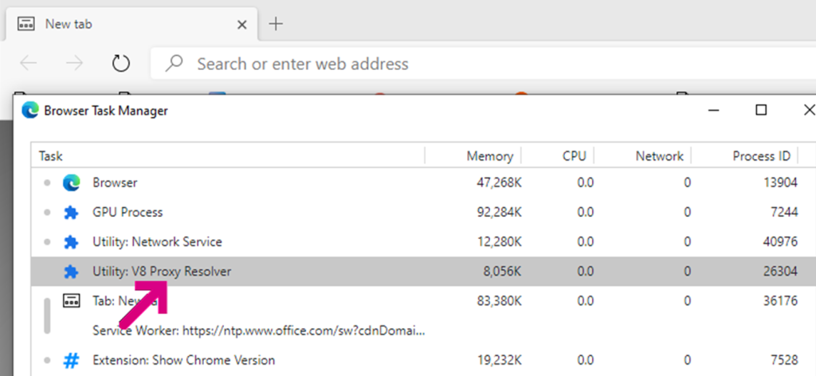Click the Network Service puzzle icon

point(72,242)
